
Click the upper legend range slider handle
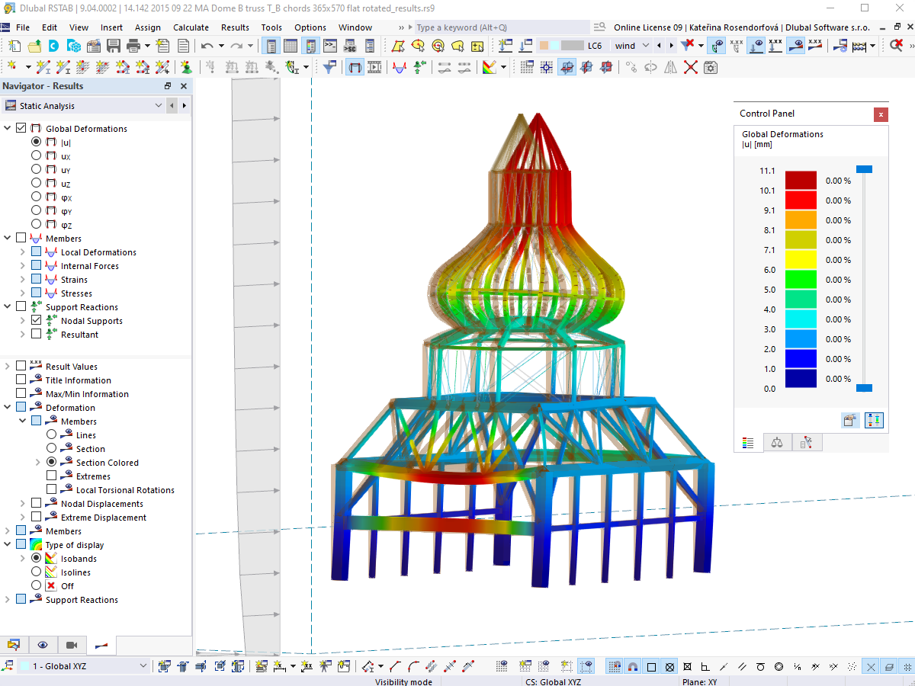[864, 169]
